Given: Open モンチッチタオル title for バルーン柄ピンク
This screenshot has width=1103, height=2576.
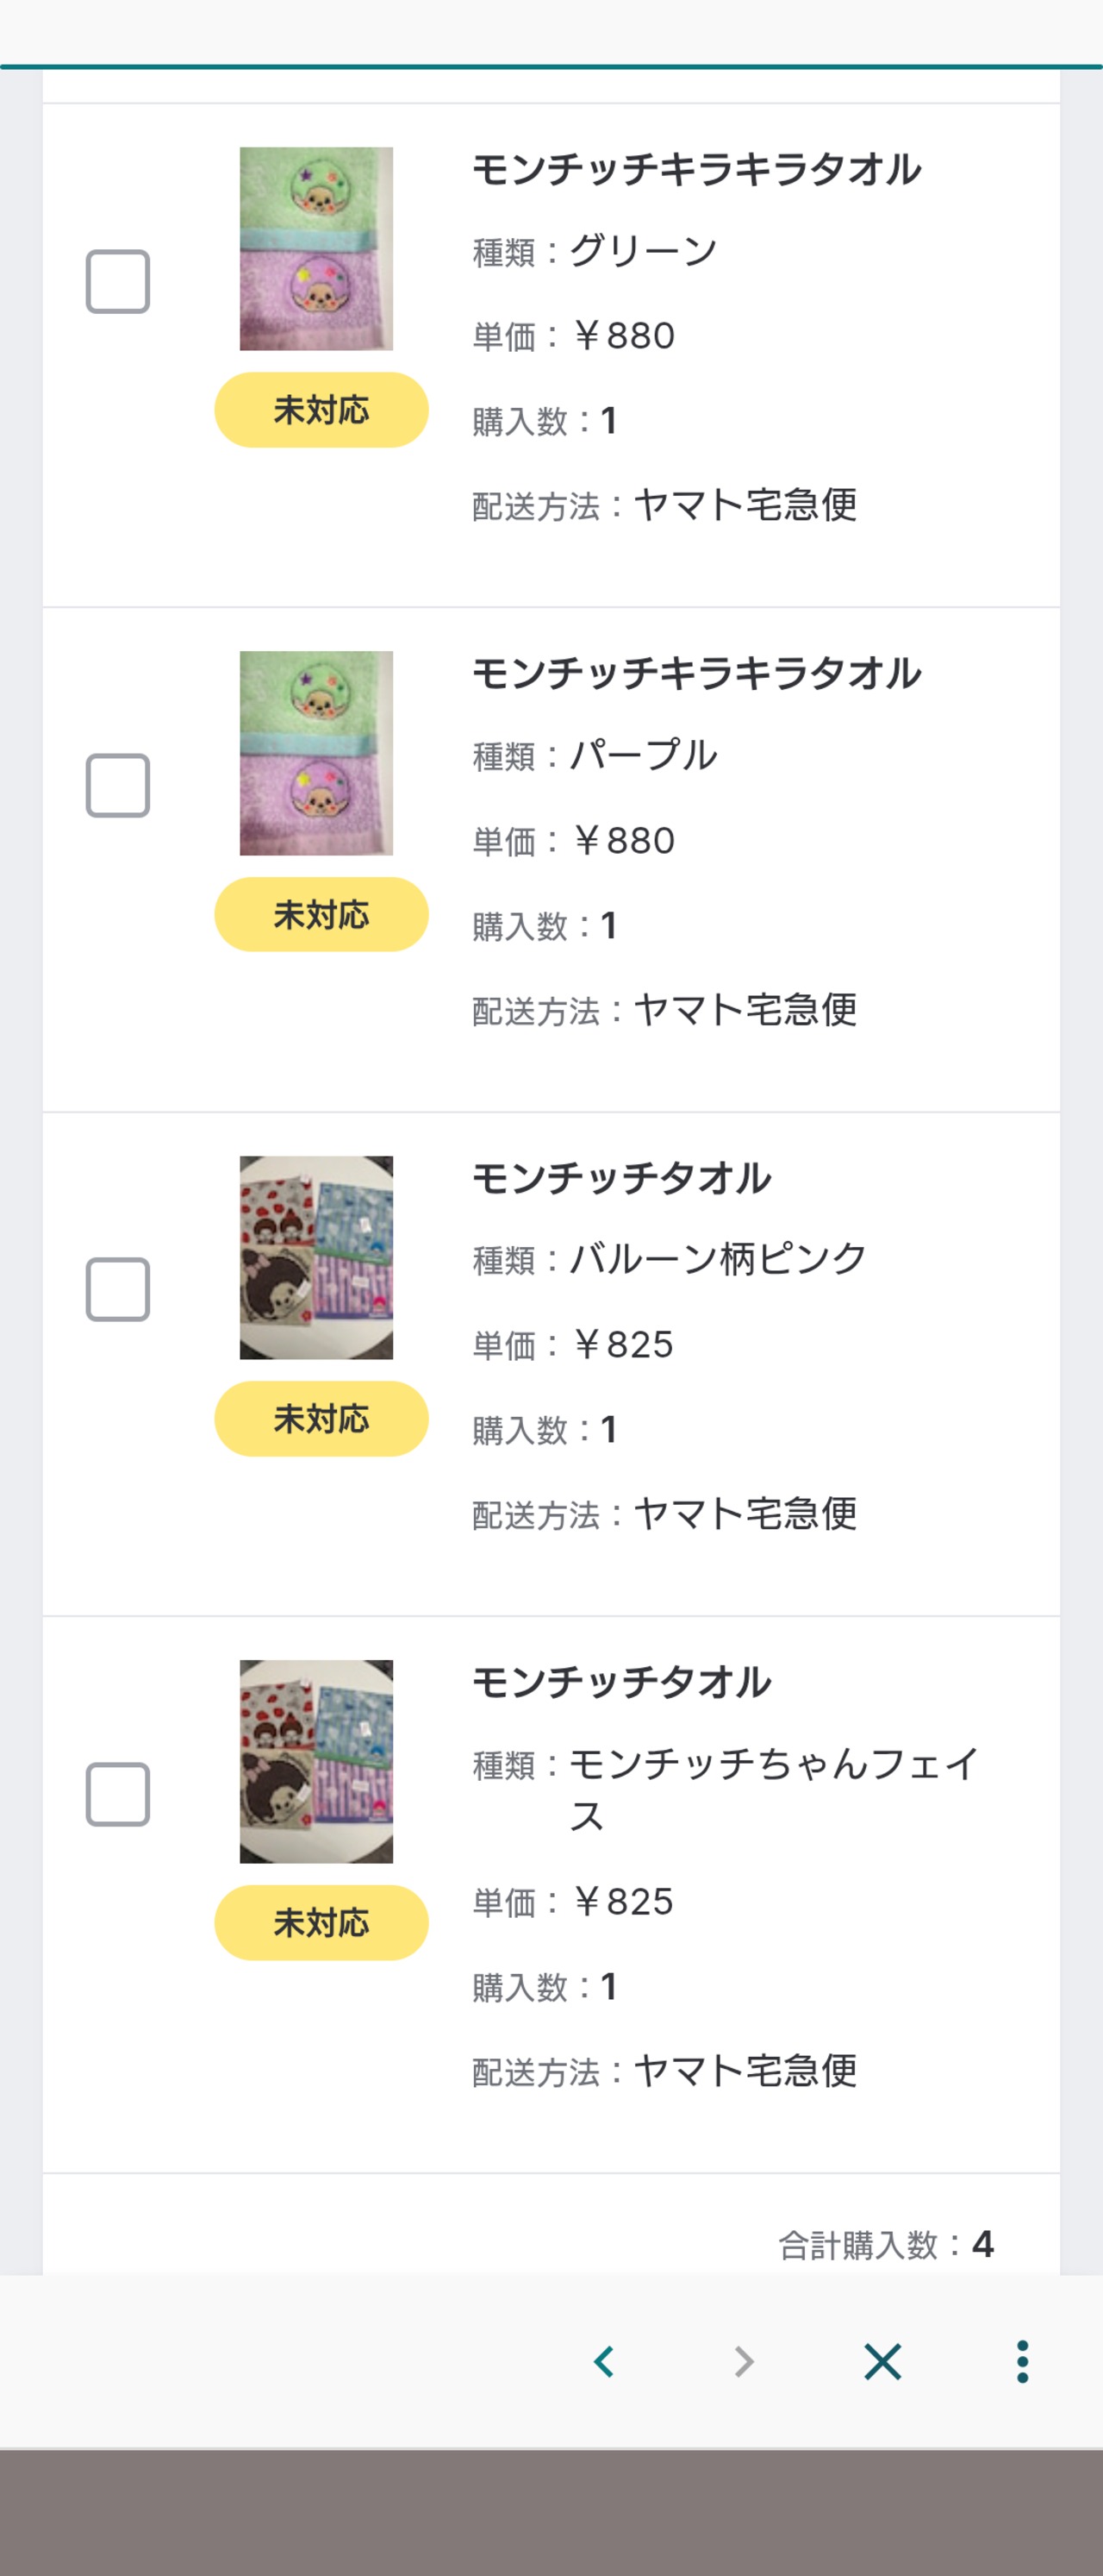Looking at the screenshot, I should pyautogui.click(x=621, y=1178).
